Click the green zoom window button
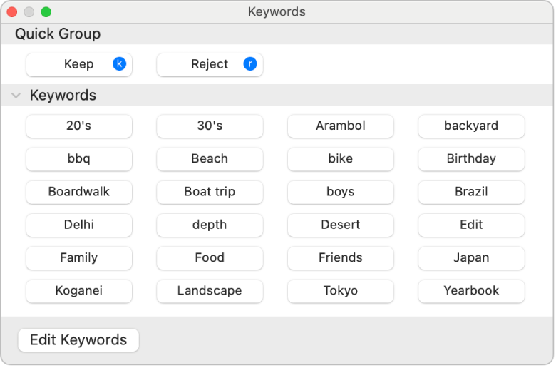Screen dimensions: 556x368 pos(46,12)
